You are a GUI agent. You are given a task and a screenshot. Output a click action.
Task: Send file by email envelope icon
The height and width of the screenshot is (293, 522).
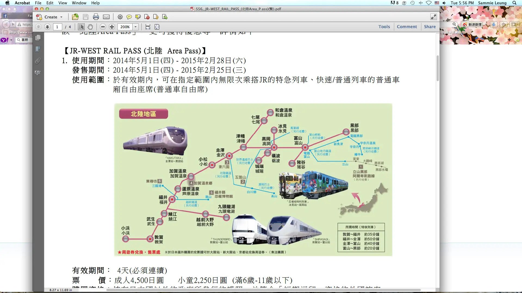tap(106, 17)
